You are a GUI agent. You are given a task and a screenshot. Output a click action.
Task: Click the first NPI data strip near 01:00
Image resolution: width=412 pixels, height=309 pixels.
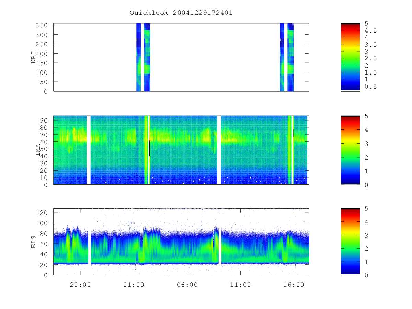(x=138, y=57)
